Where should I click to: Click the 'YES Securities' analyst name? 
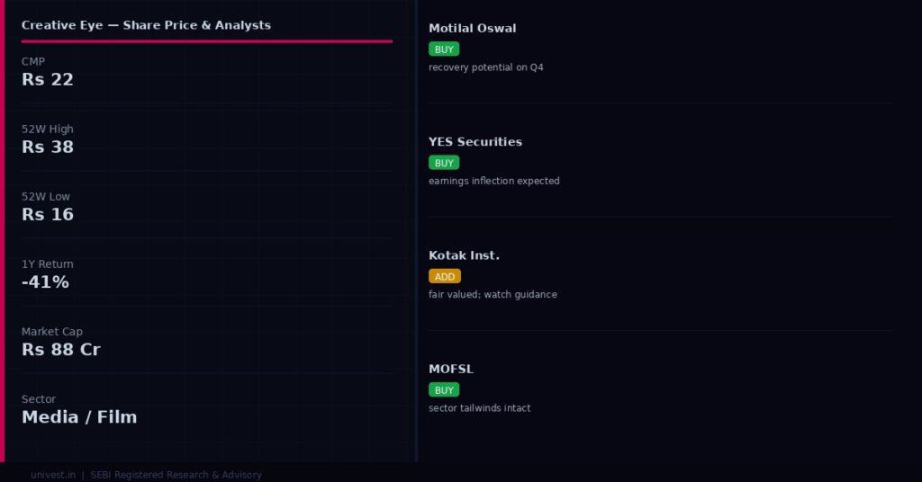coord(475,141)
